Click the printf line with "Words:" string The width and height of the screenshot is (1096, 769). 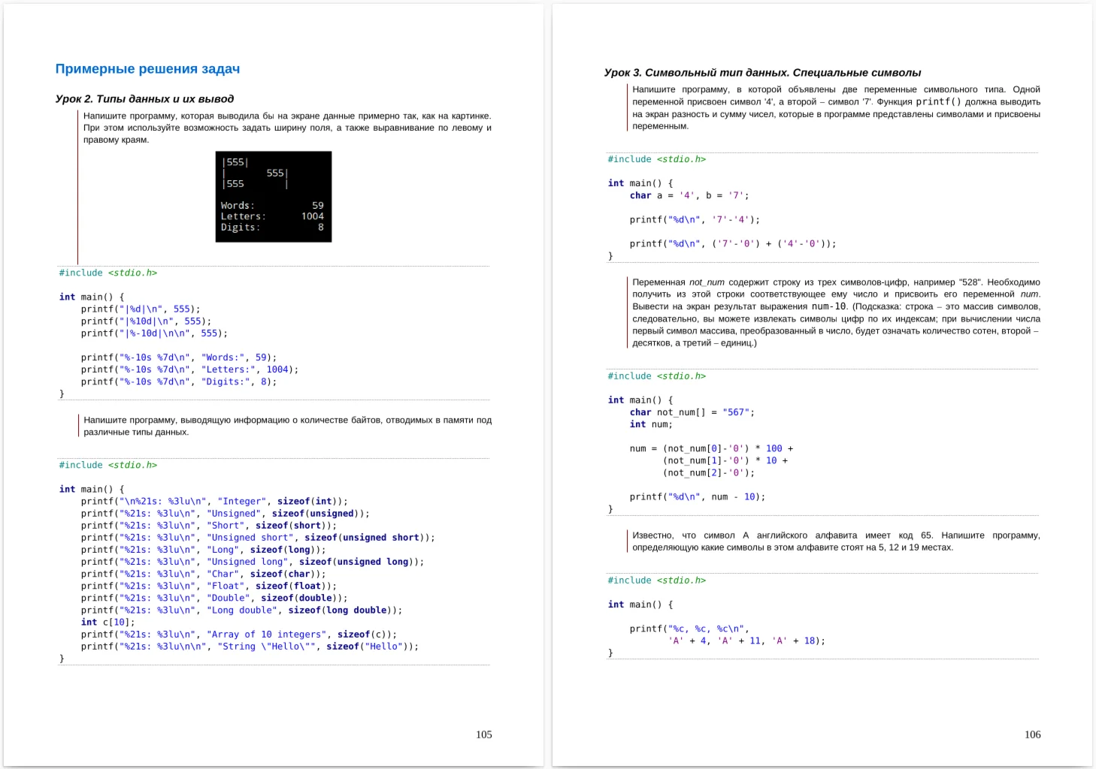[x=178, y=357]
